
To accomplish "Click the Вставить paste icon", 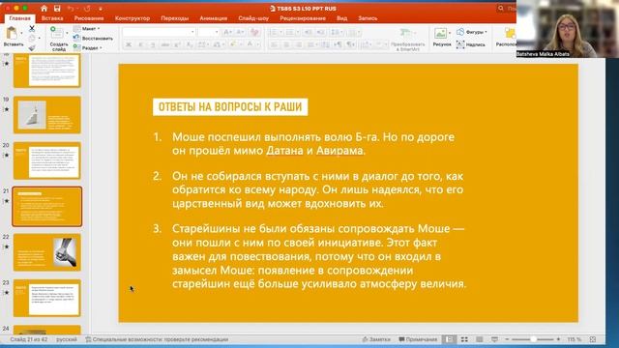I will [x=12, y=34].
